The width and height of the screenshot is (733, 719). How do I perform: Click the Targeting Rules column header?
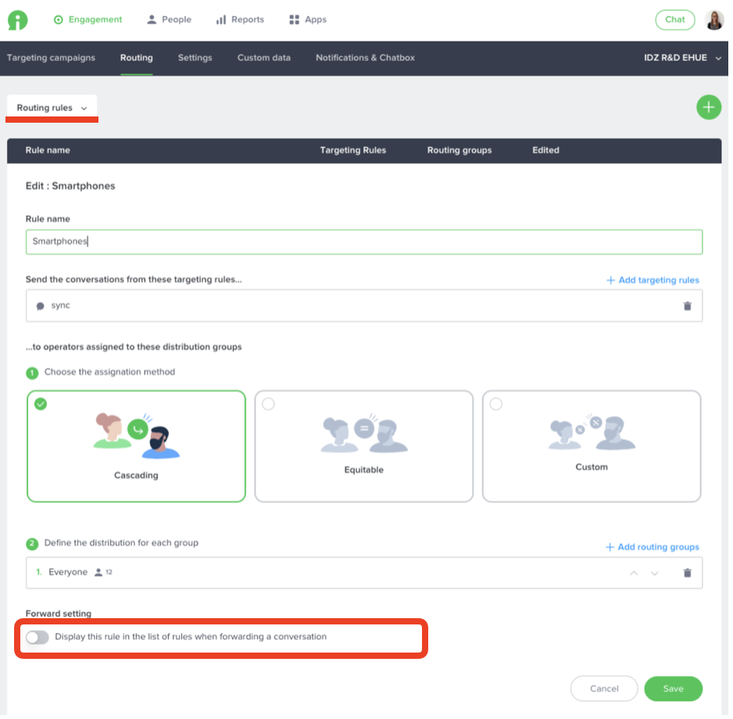point(353,151)
